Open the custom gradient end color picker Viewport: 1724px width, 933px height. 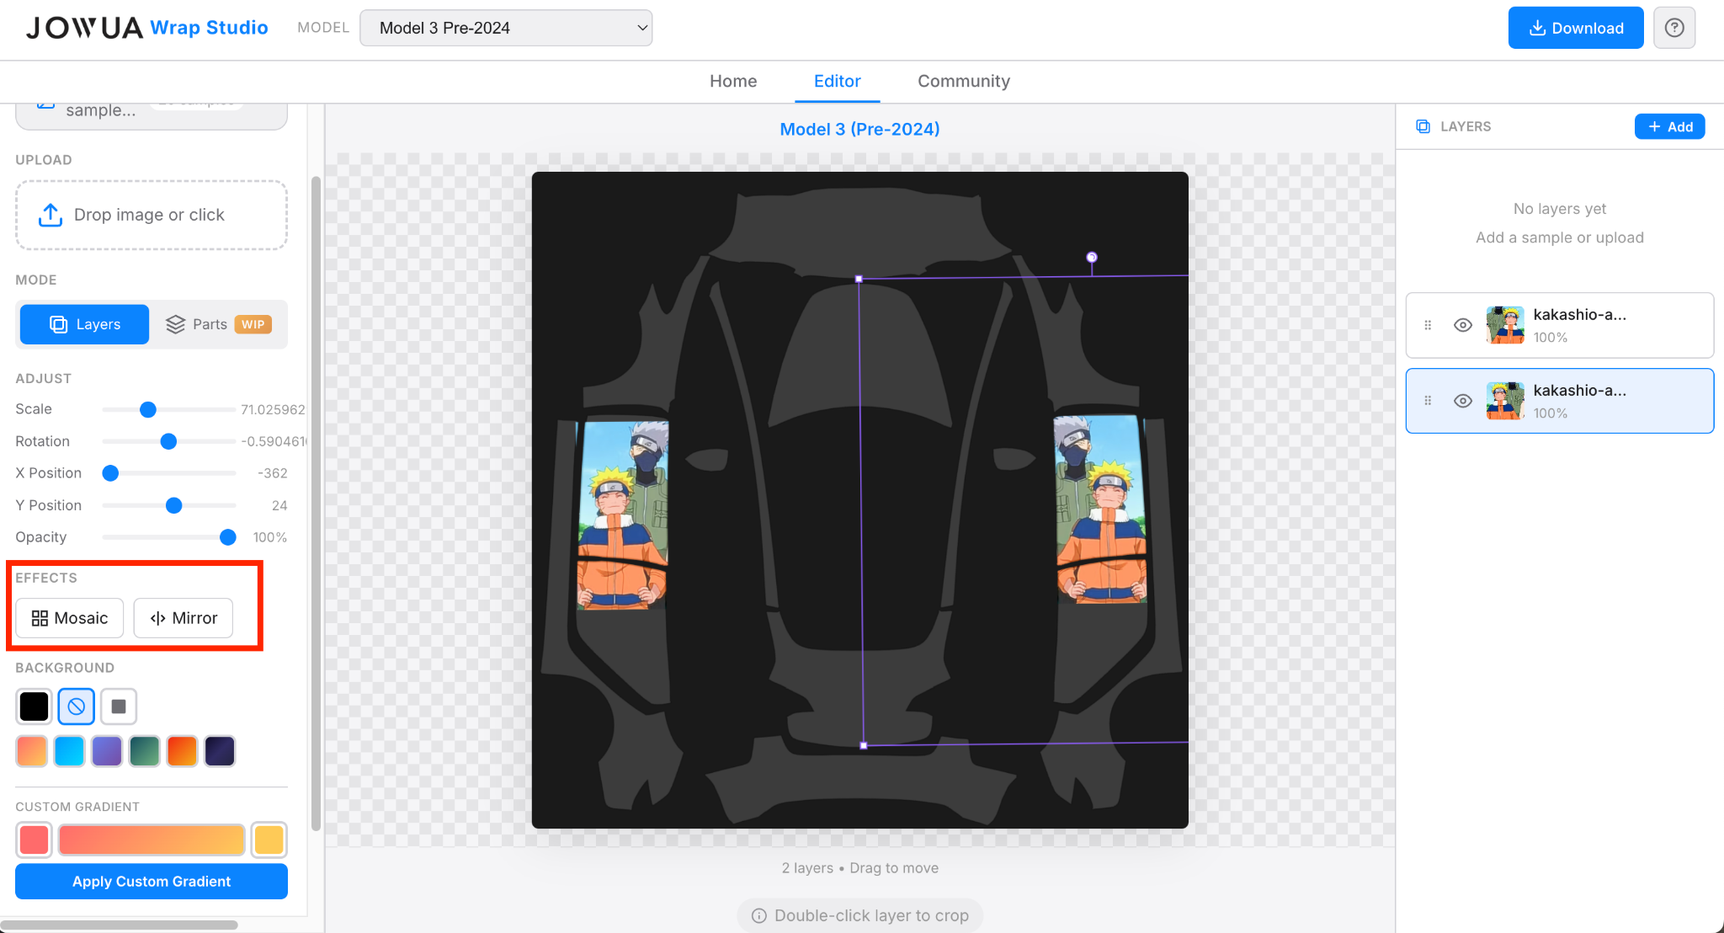pos(269,840)
